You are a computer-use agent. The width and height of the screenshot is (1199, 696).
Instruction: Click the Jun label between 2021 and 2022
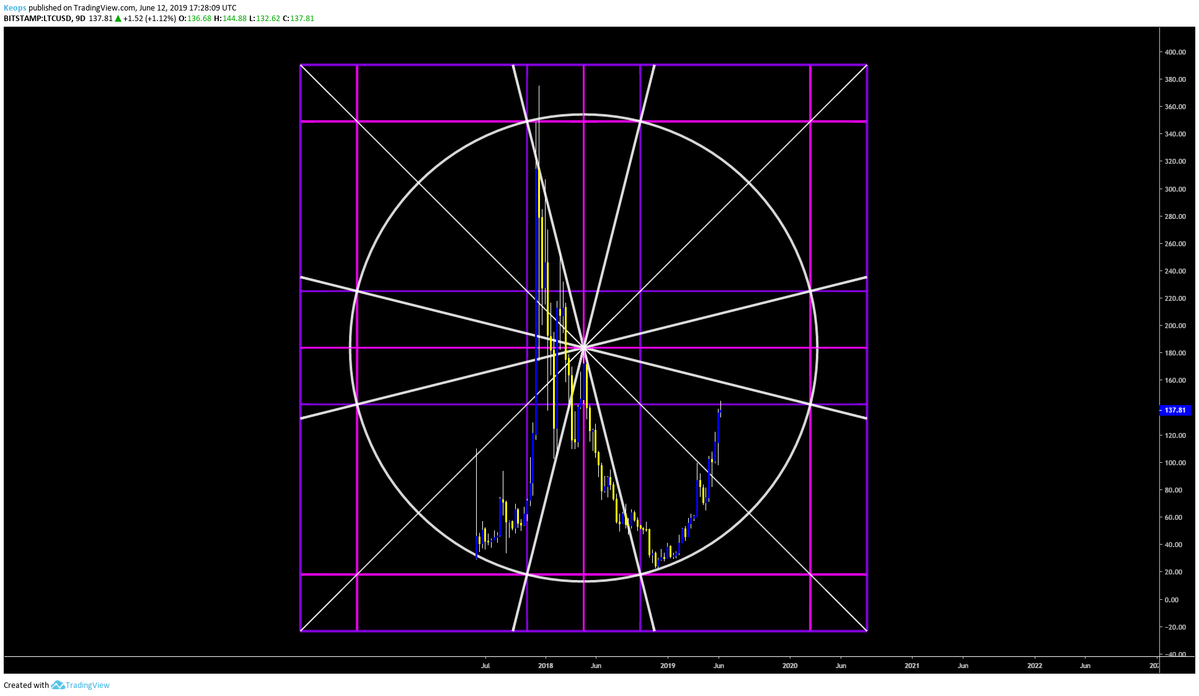[963, 666]
